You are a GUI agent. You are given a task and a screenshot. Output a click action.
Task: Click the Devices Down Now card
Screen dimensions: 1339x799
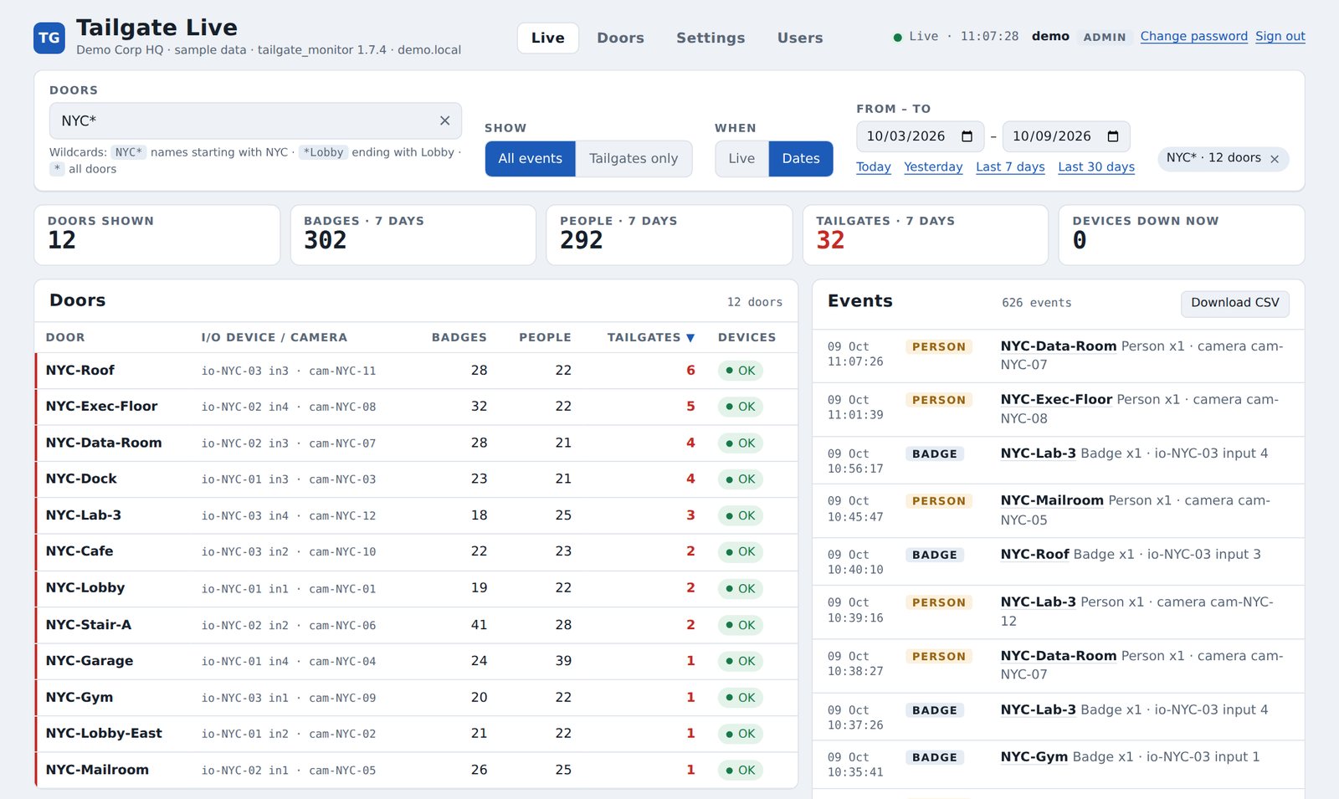[x=1181, y=235]
